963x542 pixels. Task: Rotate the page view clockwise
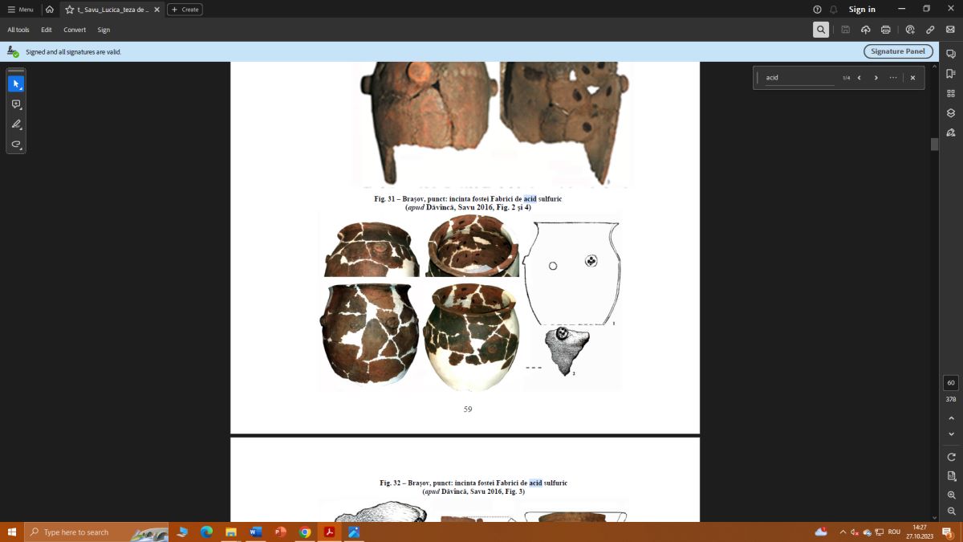[952, 457]
